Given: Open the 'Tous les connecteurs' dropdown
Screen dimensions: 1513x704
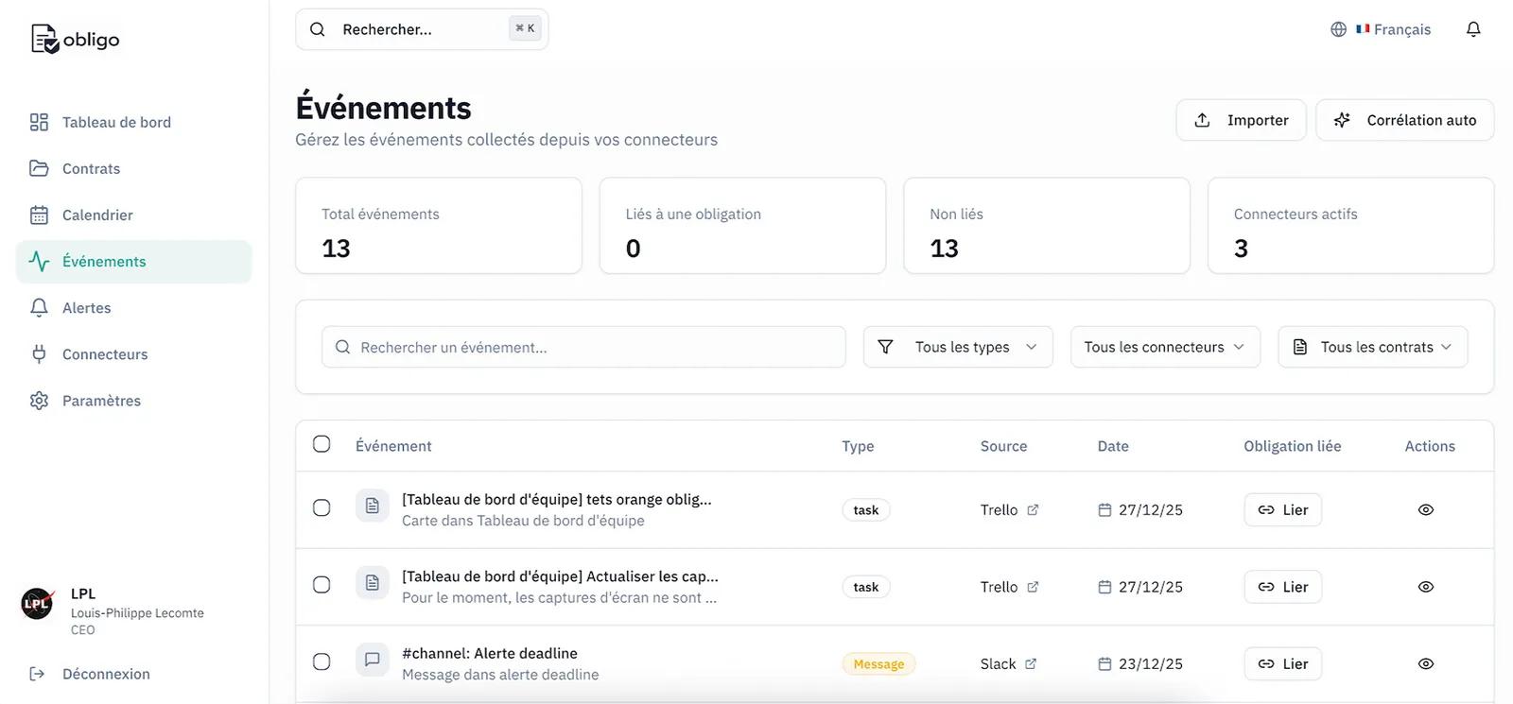Looking at the screenshot, I should pyautogui.click(x=1164, y=347).
